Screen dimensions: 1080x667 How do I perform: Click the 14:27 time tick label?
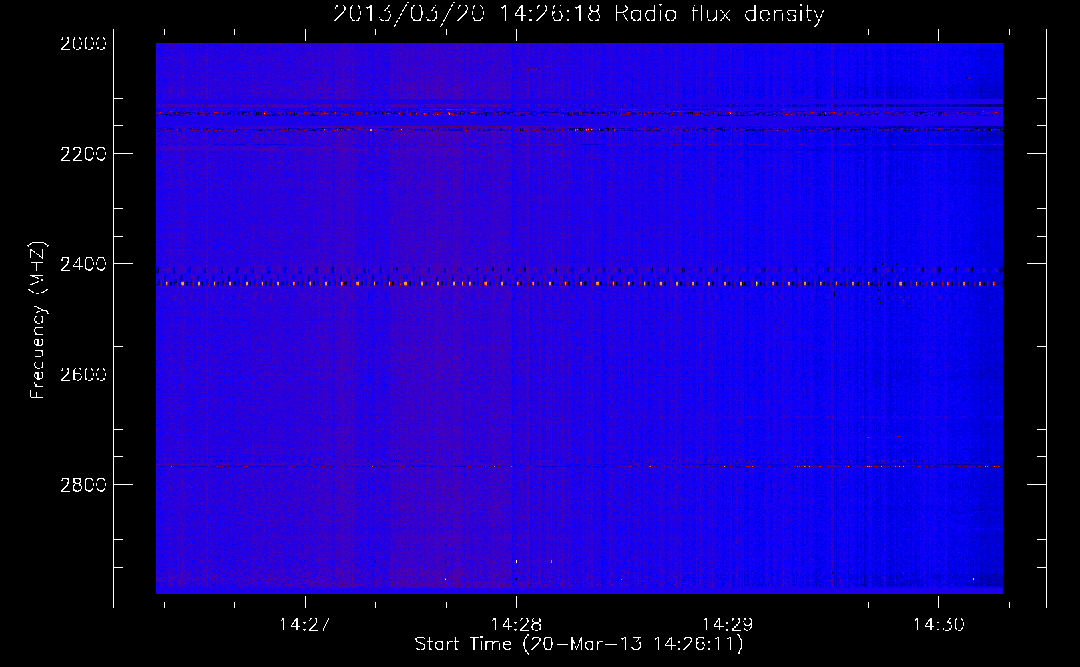(x=304, y=625)
